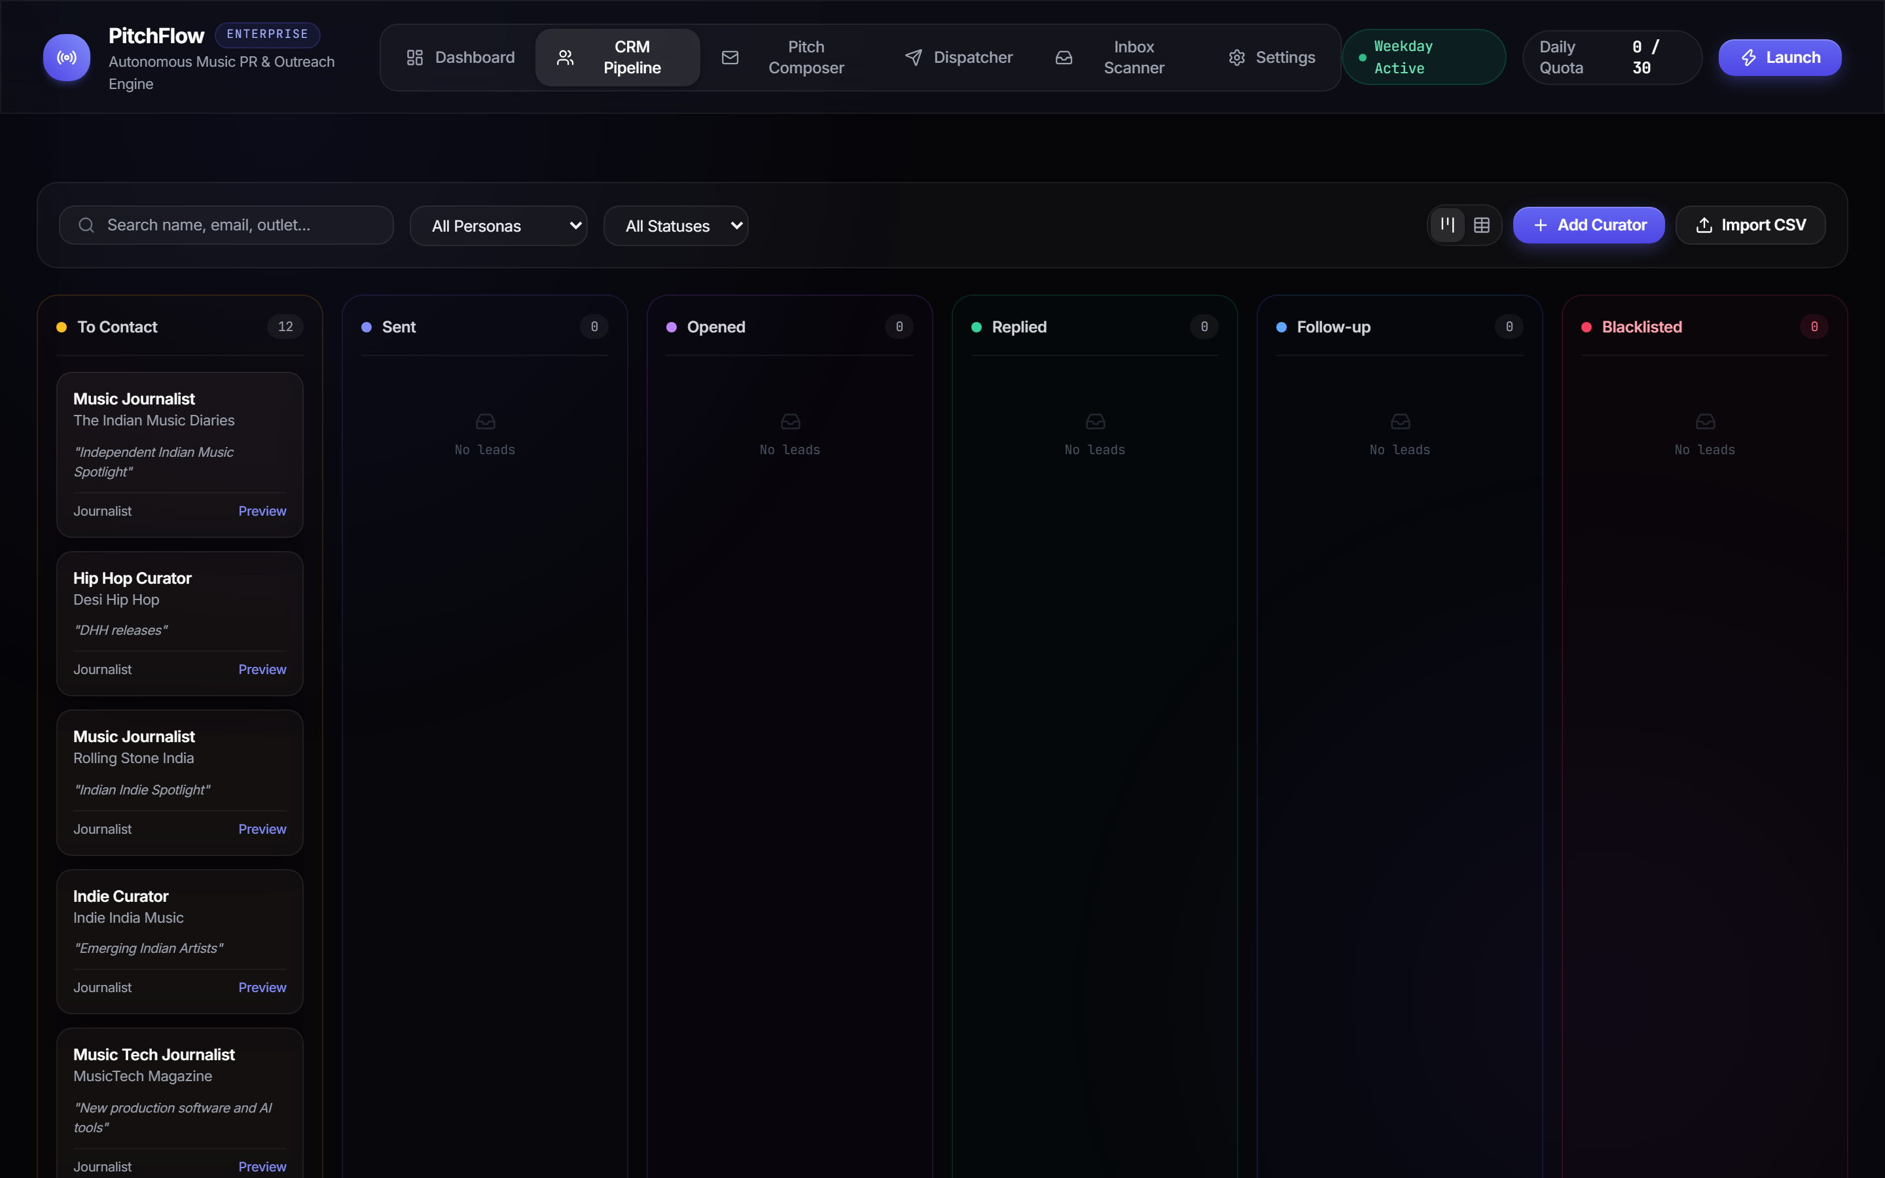The width and height of the screenshot is (1885, 1178).
Task: Click the Blacklisted count badge
Action: pos(1814,327)
